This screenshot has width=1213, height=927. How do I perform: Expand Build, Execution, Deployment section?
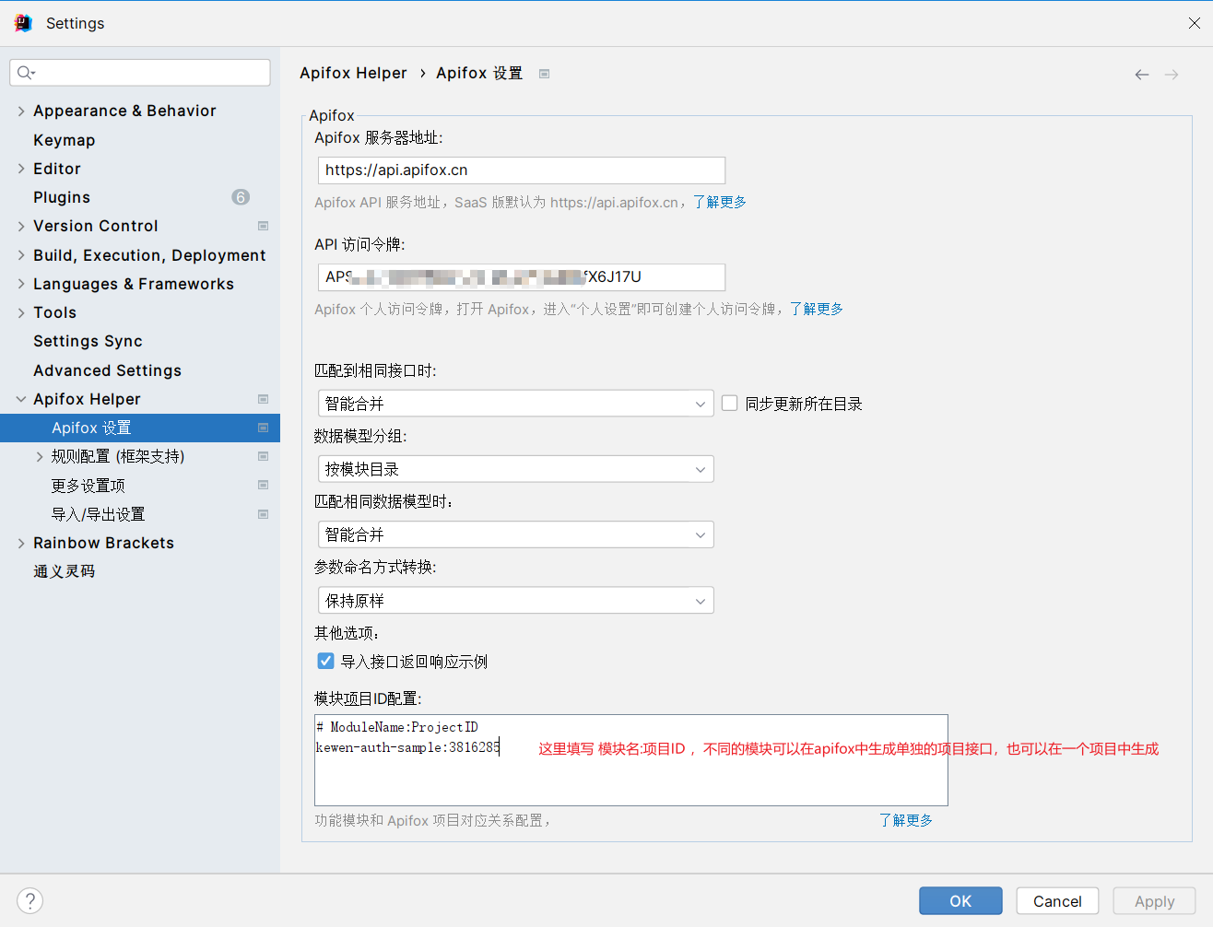(21, 255)
